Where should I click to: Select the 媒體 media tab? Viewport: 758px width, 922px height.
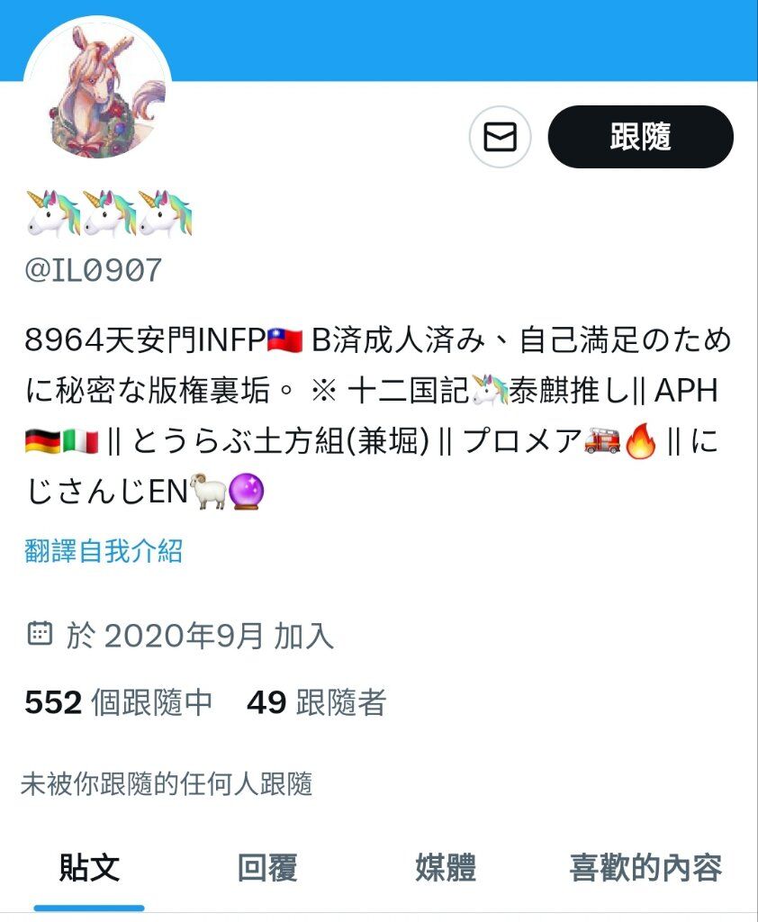pyautogui.click(x=445, y=868)
